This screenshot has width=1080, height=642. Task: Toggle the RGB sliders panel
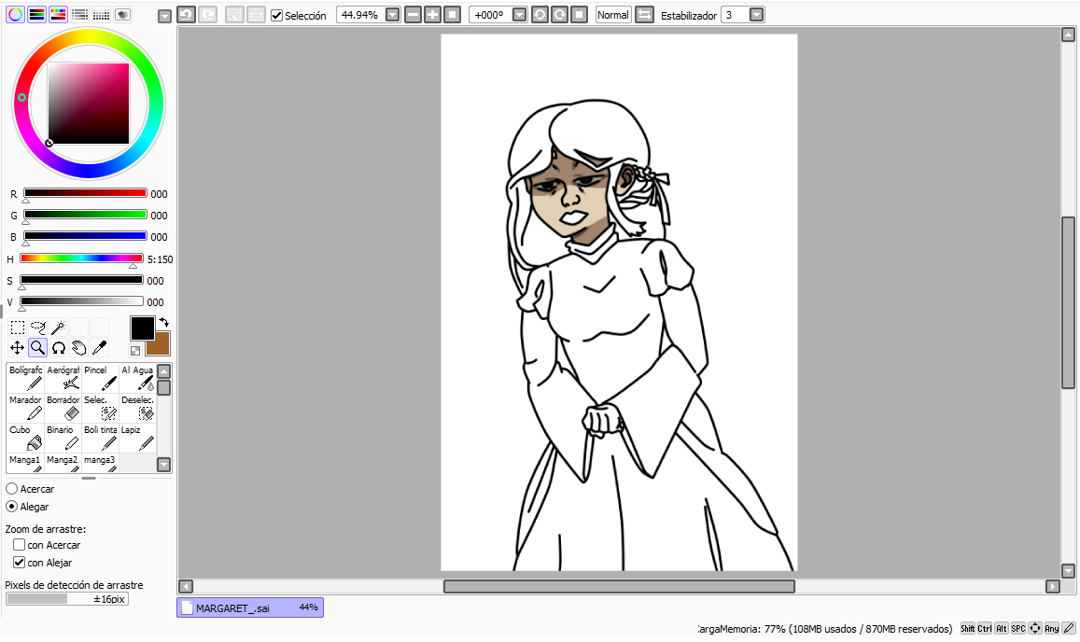tap(36, 14)
